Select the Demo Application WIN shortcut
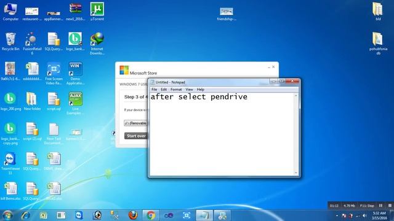Screen dimensions: 394x221 (x=75, y=74)
